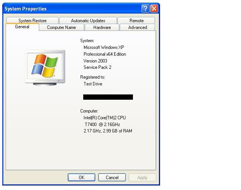Click the 'Registered to:' label

93,77
